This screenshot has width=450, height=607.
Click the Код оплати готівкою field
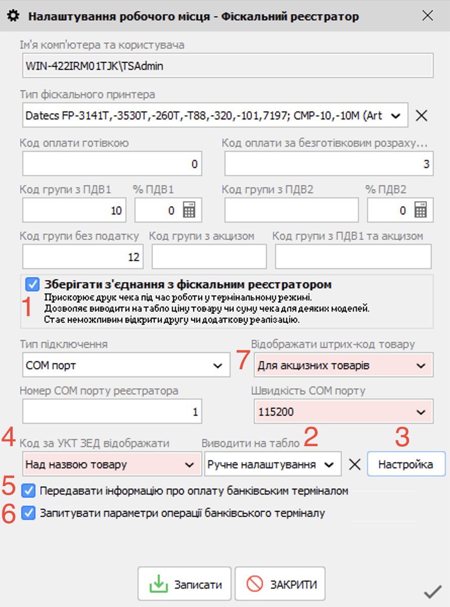(112, 164)
